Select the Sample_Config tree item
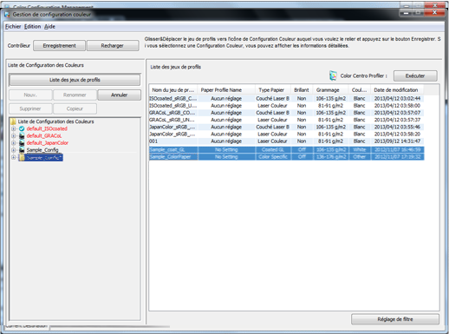This screenshot has height=334, width=449. coord(42,150)
